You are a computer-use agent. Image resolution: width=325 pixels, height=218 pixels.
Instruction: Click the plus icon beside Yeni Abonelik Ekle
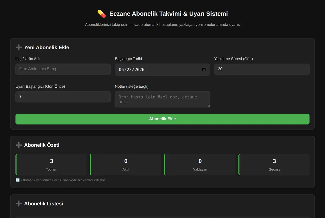(19, 47)
